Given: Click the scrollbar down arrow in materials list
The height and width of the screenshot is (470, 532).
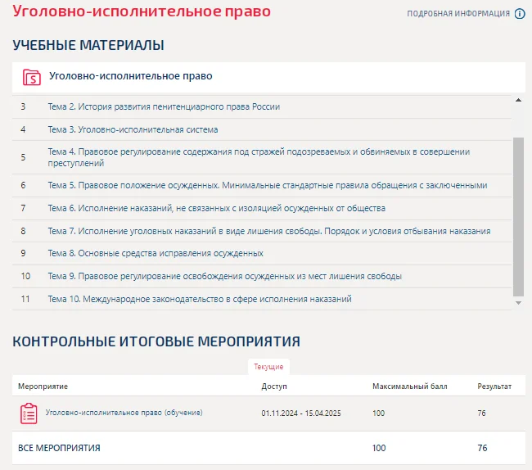Looking at the screenshot, I should tap(518, 303).
